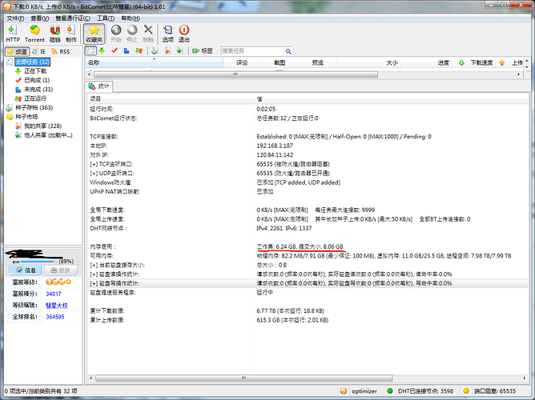Screen dimensions: 535x400
Task: Click the statistics panel bottom horizontal scrollbar
Action: tap(243, 378)
